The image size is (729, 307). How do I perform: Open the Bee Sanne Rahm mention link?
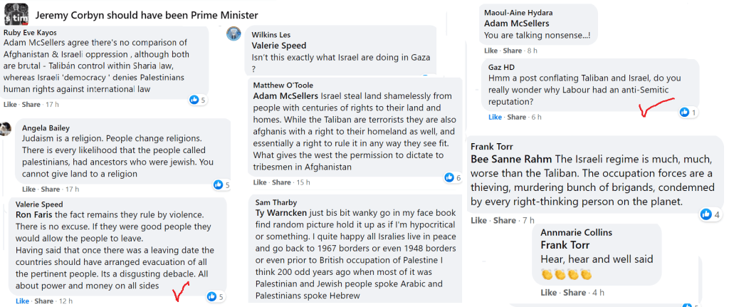511,158
